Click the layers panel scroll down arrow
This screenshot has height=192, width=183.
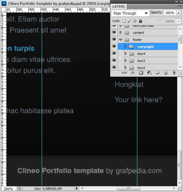pos(180,67)
